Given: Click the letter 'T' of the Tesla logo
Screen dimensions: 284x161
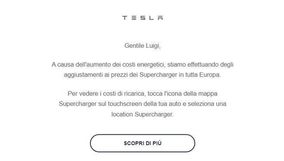Looking at the screenshot, I should (x=125, y=18).
